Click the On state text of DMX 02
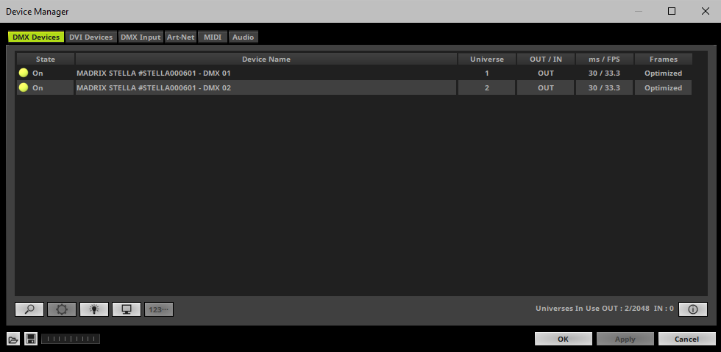 [x=38, y=87]
